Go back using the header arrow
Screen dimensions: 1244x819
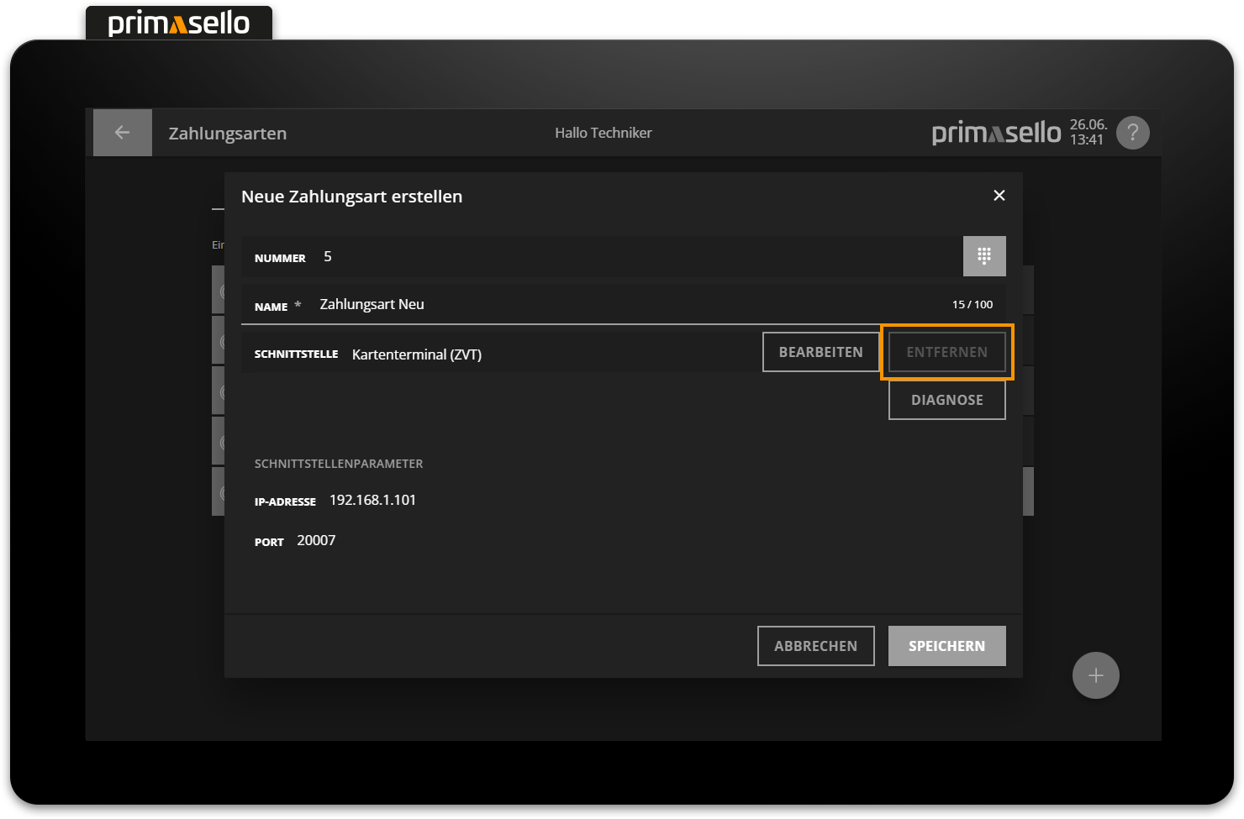coord(123,133)
